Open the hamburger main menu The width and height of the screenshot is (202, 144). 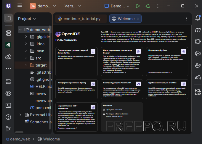coord(20,6)
